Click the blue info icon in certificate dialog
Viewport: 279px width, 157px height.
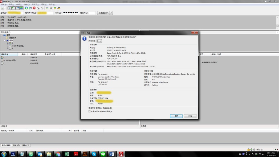(x=84, y=38)
